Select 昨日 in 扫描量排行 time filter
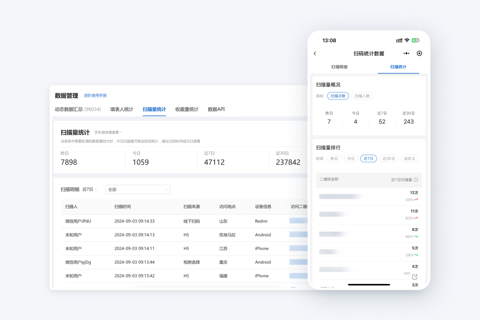 334,159
